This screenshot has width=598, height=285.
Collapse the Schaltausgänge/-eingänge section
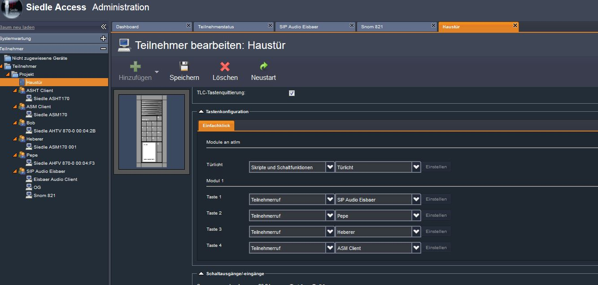click(201, 273)
